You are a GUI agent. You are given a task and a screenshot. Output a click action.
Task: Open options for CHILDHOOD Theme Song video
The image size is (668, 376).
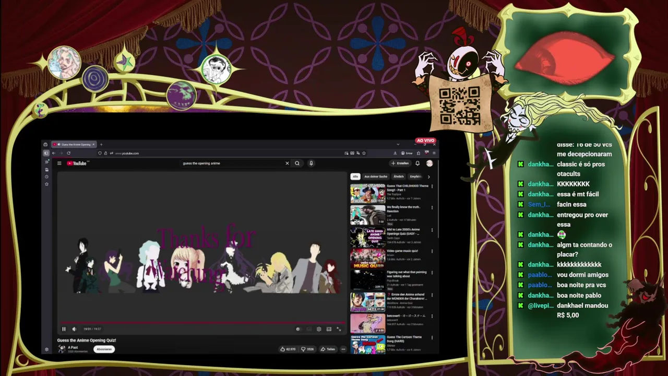click(x=432, y=186)
